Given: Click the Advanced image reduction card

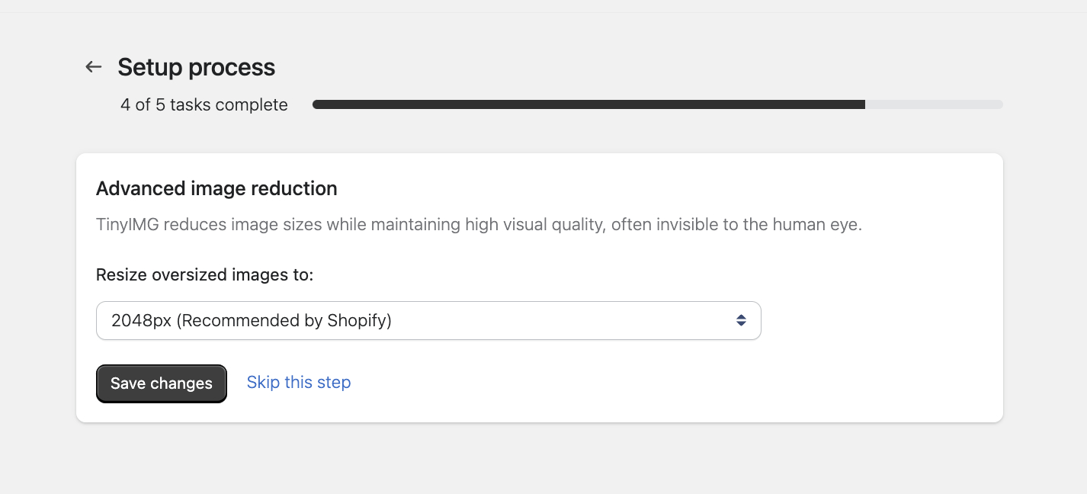Looking at the screenshot, I should tap(540, 287).
